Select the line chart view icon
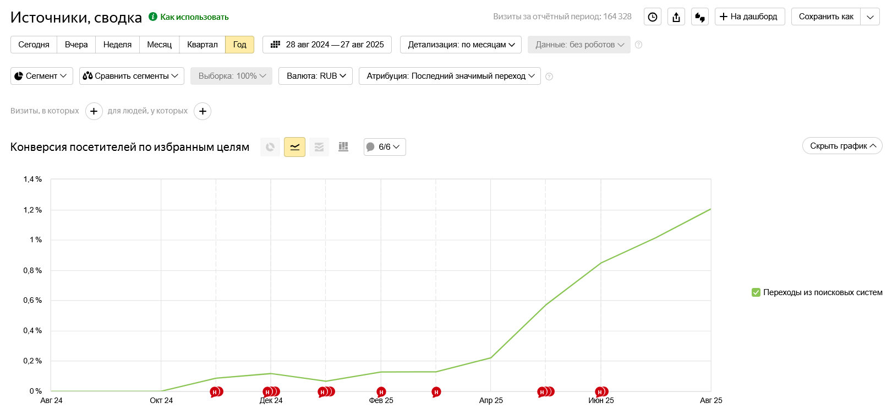 (x=294, y=147)
